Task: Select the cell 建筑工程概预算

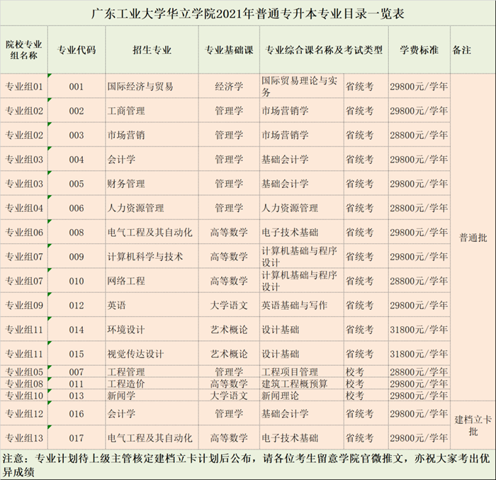Action: (302, 384)
